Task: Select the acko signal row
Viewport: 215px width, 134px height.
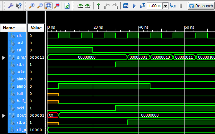Action: point(17,72)
